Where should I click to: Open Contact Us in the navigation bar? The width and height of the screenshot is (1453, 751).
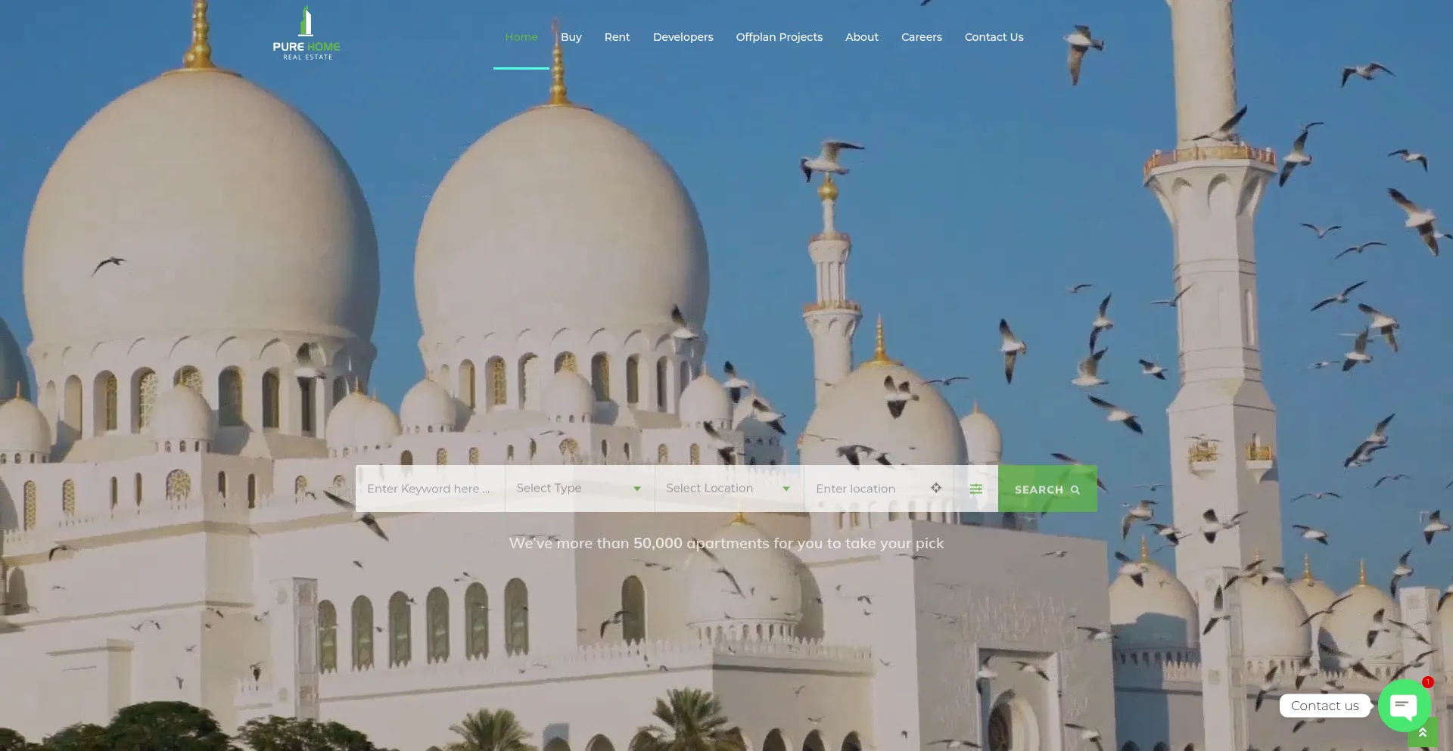(994, 37)
